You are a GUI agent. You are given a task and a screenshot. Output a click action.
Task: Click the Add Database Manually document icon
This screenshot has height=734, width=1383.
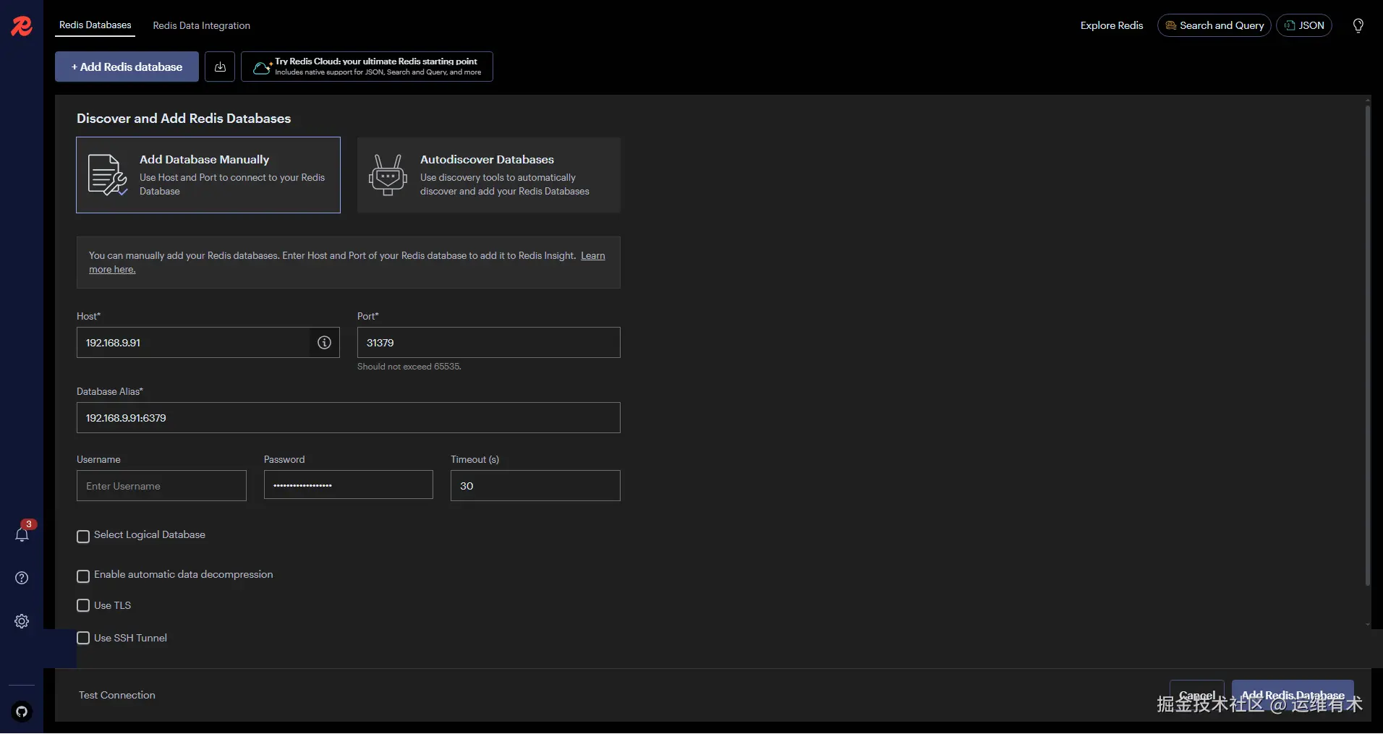coord(107,175)
